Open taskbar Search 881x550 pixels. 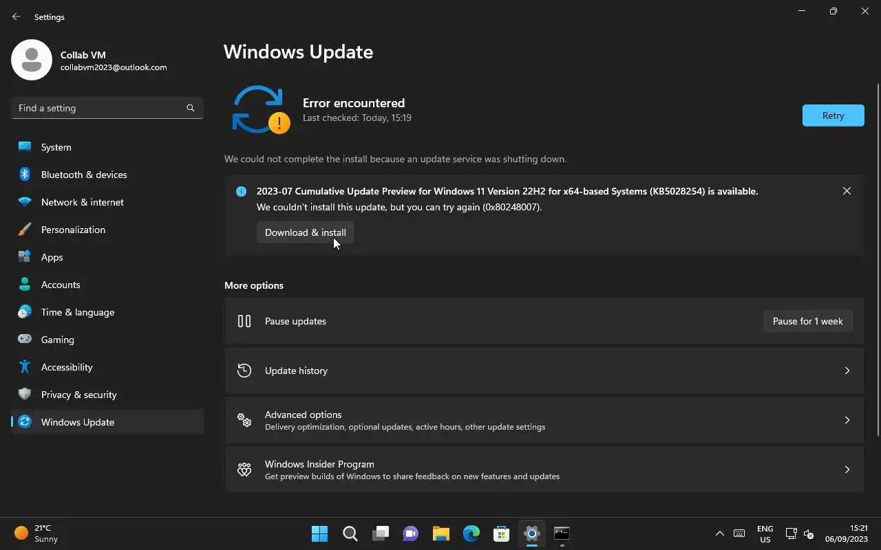(350, 533)
